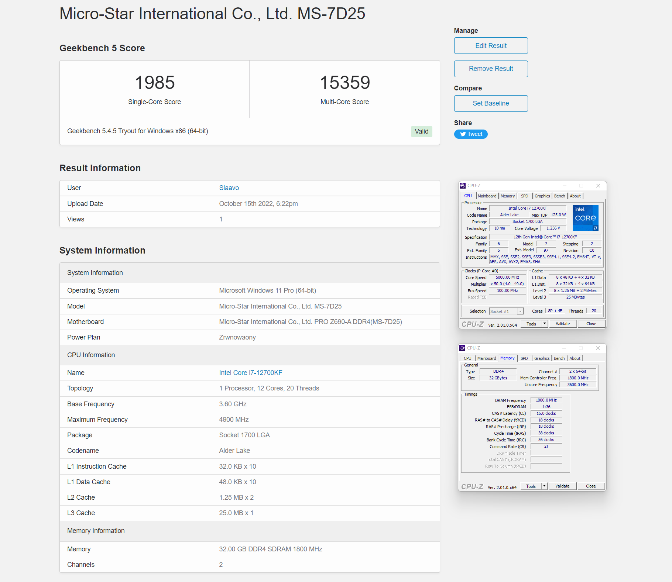Select About tab in lower CPU-Z window
Viewport: 672px width, 582px height.
tap(575, 358)
